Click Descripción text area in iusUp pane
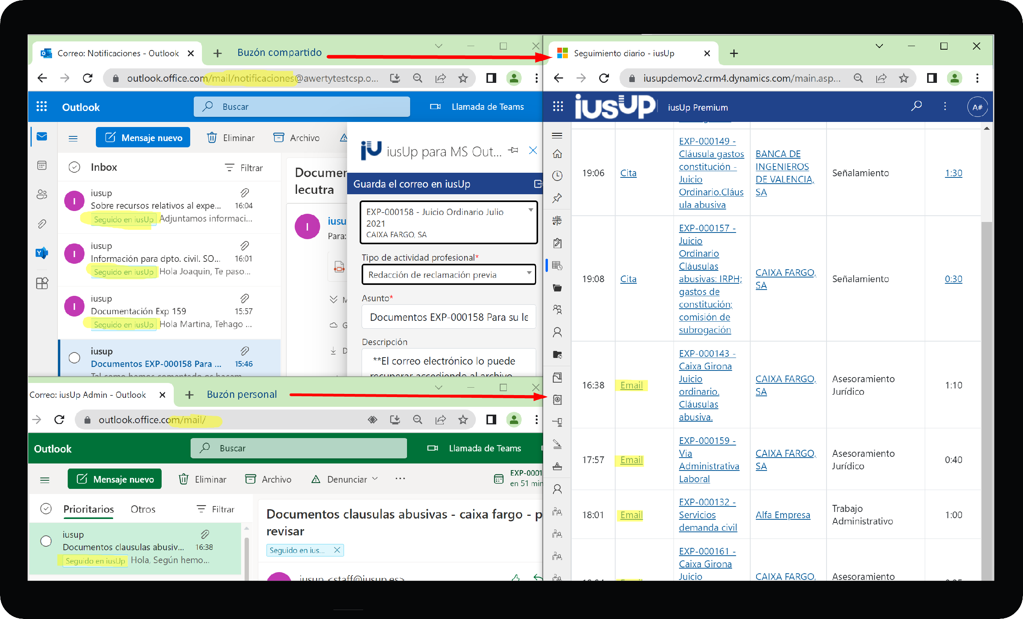 pyautogui.click(x=448, y=363)
